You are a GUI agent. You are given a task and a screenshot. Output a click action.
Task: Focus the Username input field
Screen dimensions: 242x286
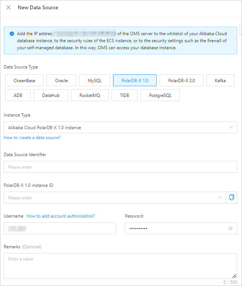click(60, 228)
